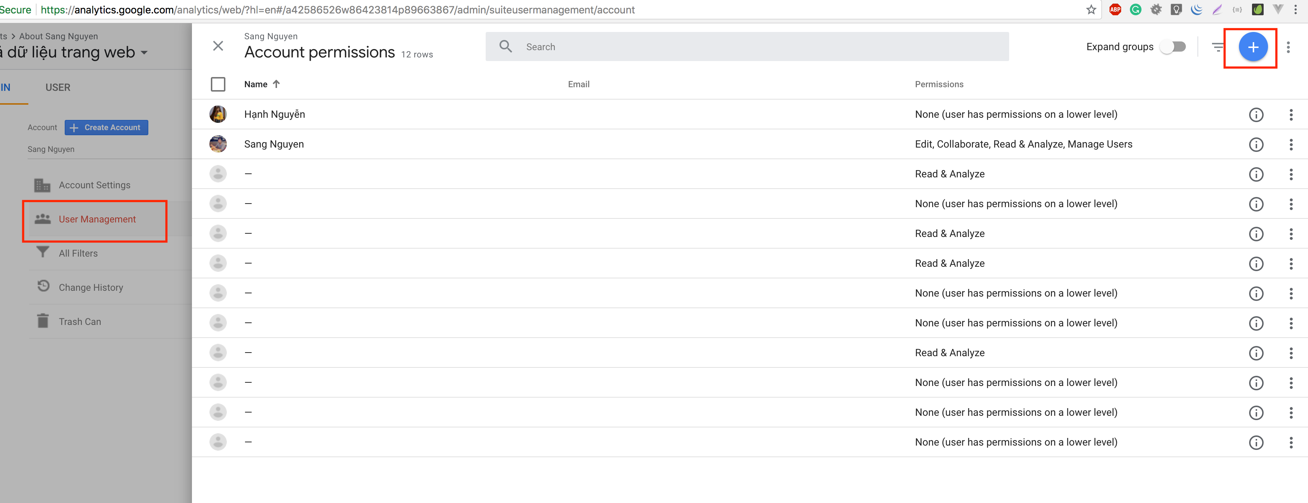Switch to the USER tab
This screenshot has width=1308, height=503.
(58, 87)
